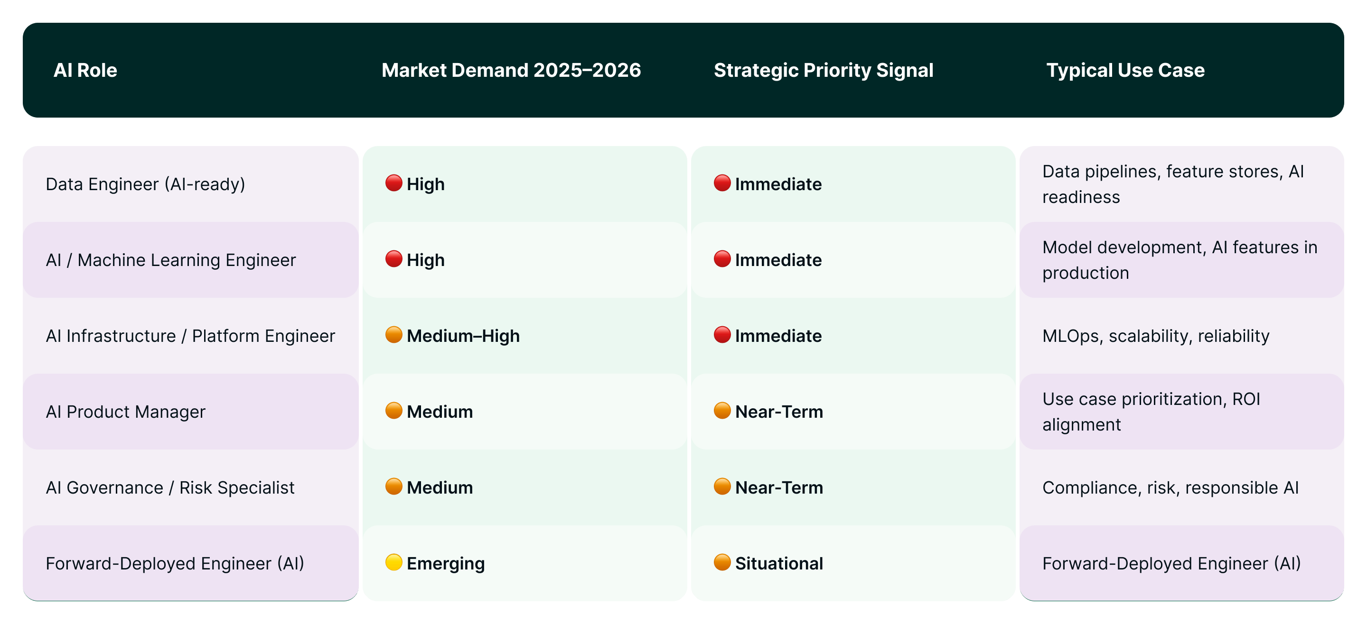Click the Strategic Priority Signal header
This screenshot has height=624, width=1367.
click(823, 71)
